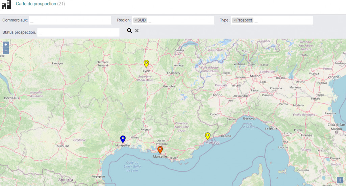Click the blue map marker near Montpellier
This screenshot has height=186, width=346.
click(x=123, y=139)
